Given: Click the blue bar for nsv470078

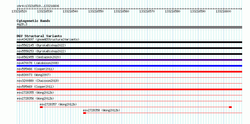Looking at the screenshot, I should [129, 66].
